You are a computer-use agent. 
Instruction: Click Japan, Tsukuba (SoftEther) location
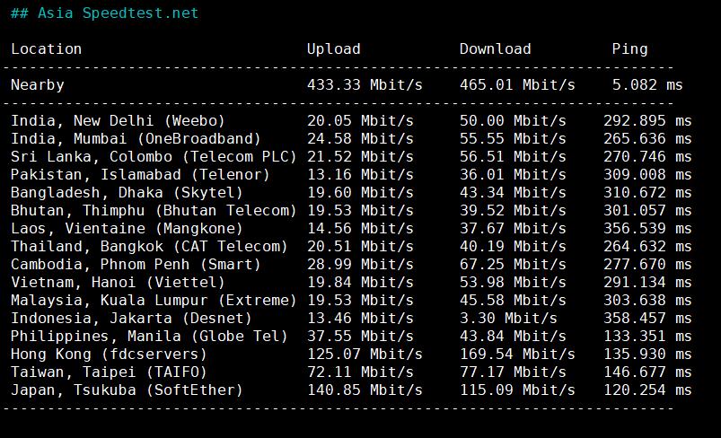pos(127,390)
